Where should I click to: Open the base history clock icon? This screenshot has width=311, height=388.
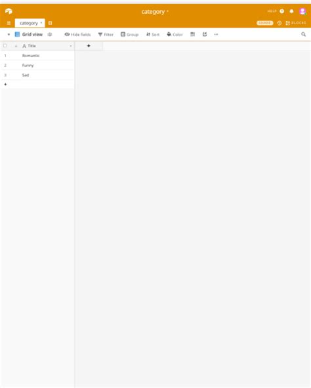[280, 23]
